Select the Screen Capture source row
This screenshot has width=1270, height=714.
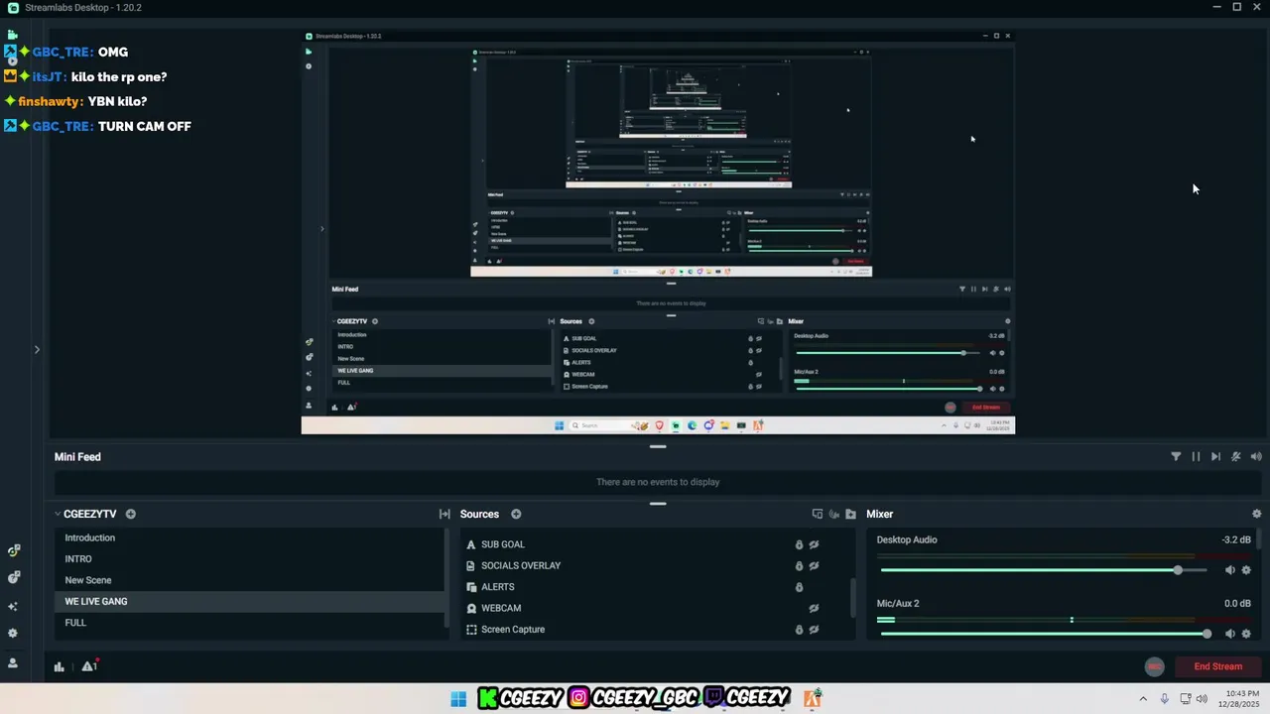pos(655,629)
